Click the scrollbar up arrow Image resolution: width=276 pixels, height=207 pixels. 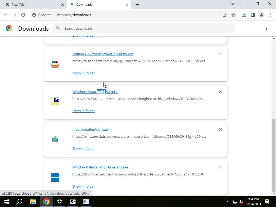point(274,38)
